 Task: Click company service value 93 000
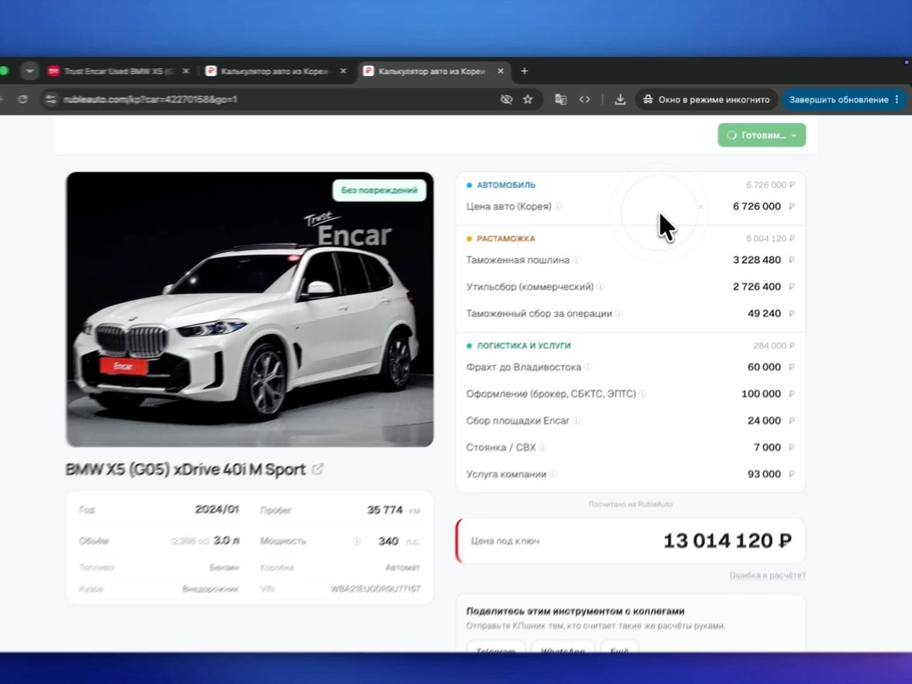click(764, 474)
